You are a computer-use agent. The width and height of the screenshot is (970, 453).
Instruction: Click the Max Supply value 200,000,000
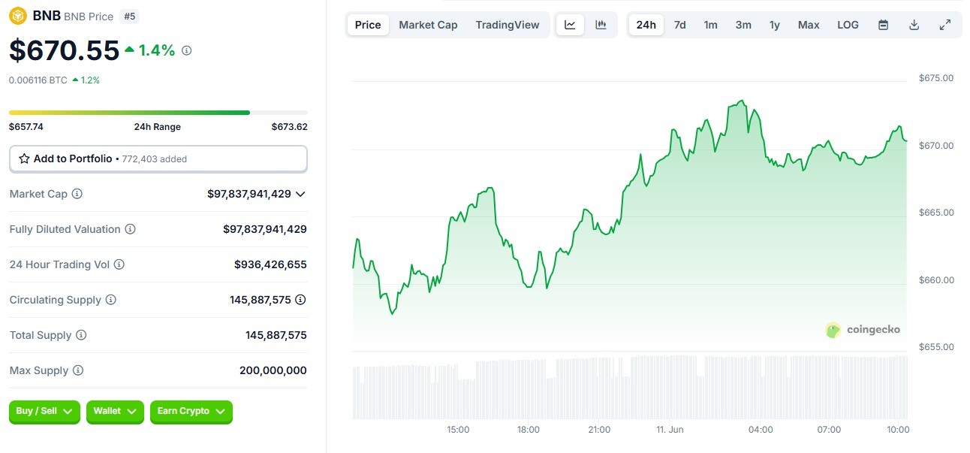273,370
